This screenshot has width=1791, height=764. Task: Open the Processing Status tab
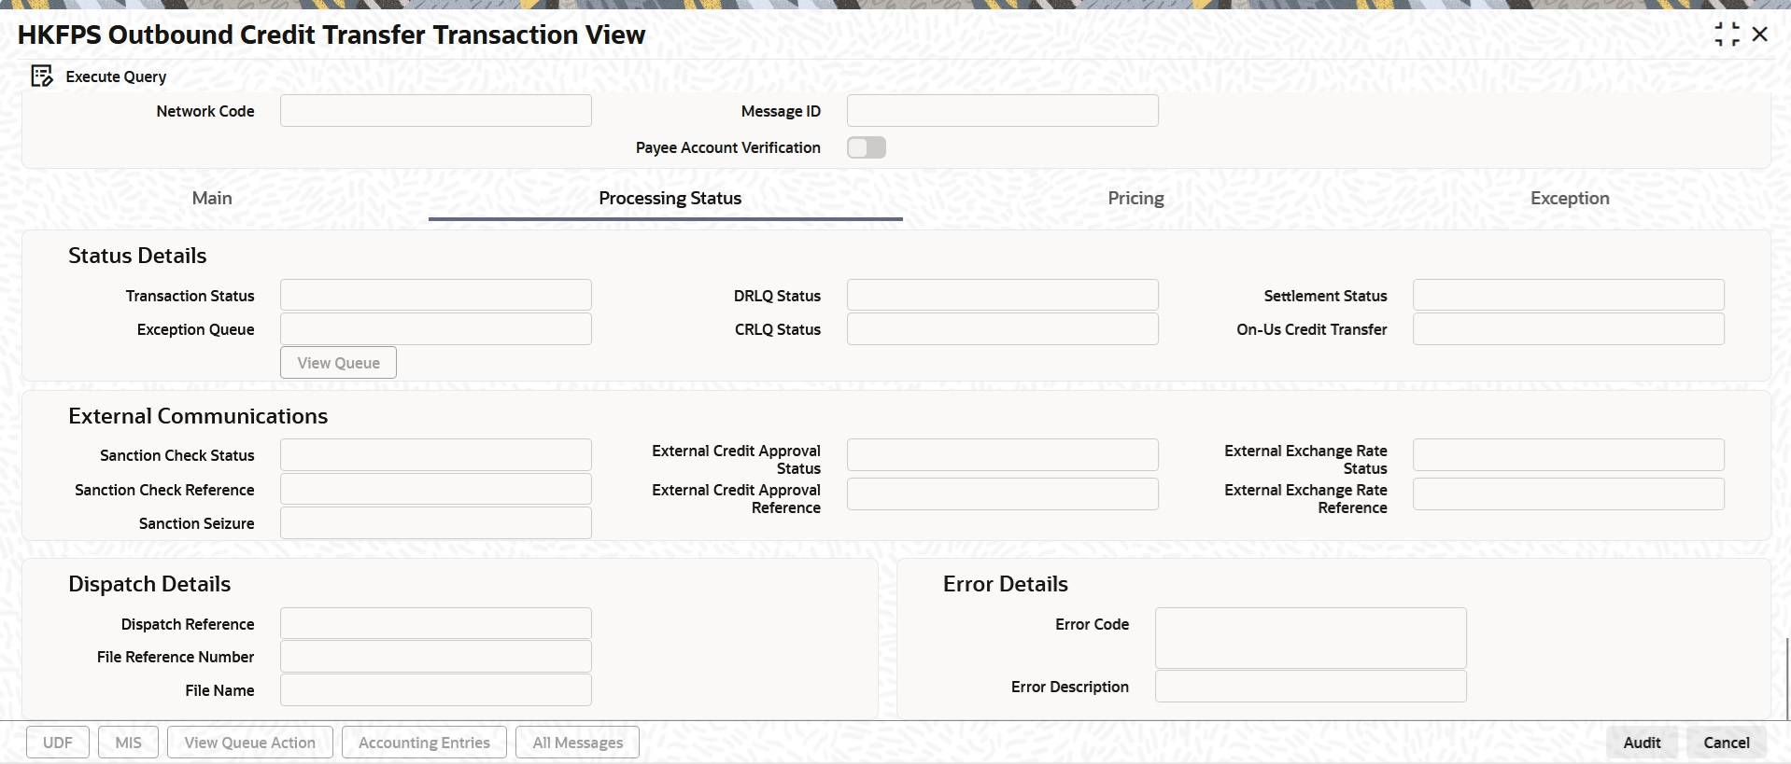(x=670, y=198)
